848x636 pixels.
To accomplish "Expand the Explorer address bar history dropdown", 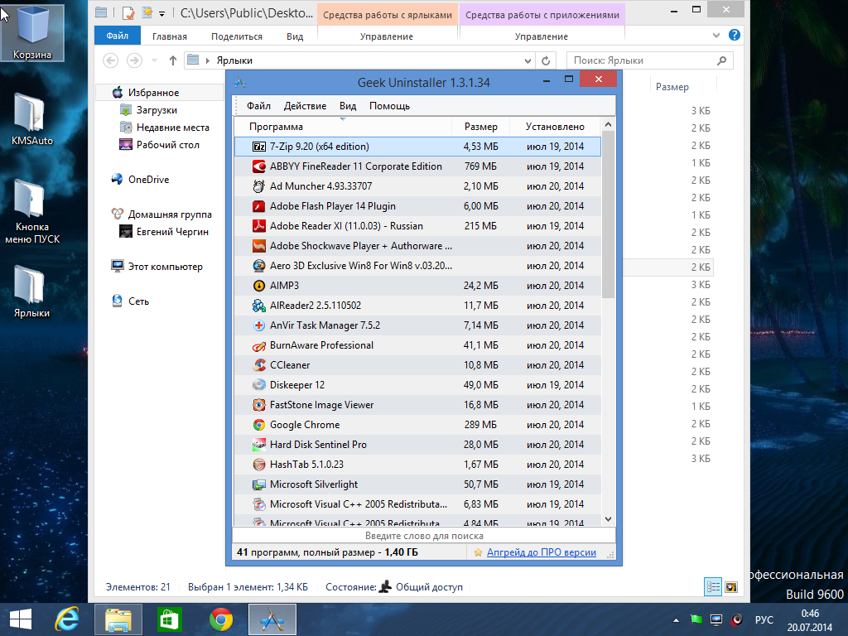I will point(528,60).
